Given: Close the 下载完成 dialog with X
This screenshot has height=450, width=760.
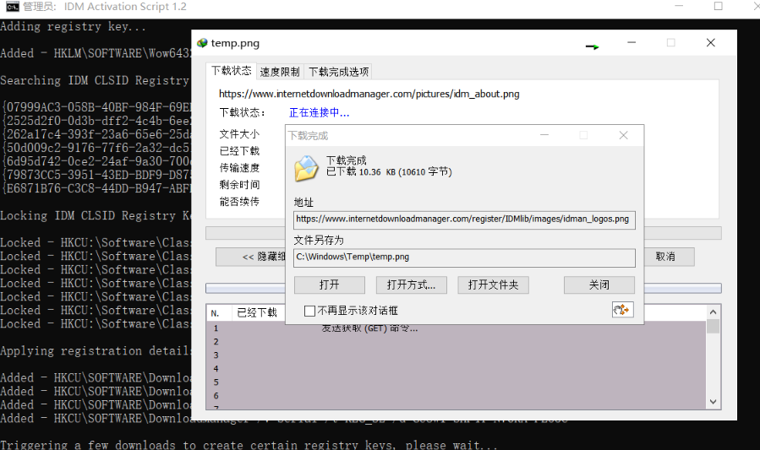Looking at the screenshot, I should (624, 135).
